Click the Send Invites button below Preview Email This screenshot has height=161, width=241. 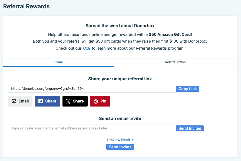(x=120, y=147)
